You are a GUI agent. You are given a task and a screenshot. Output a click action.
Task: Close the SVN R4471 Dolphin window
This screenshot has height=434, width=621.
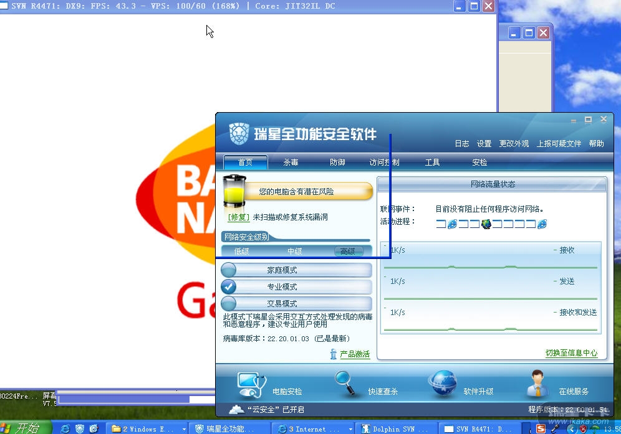coord(489,6)
